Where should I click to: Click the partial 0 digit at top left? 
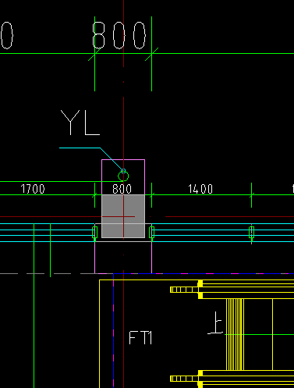pos(6,35)
